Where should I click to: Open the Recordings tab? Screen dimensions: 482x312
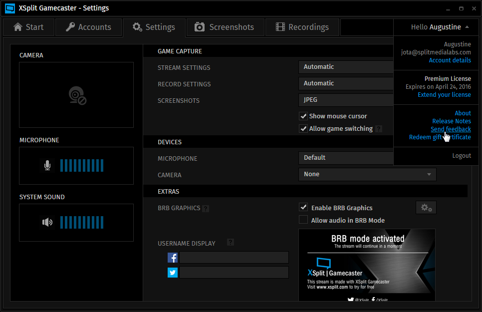coord(302,27)
